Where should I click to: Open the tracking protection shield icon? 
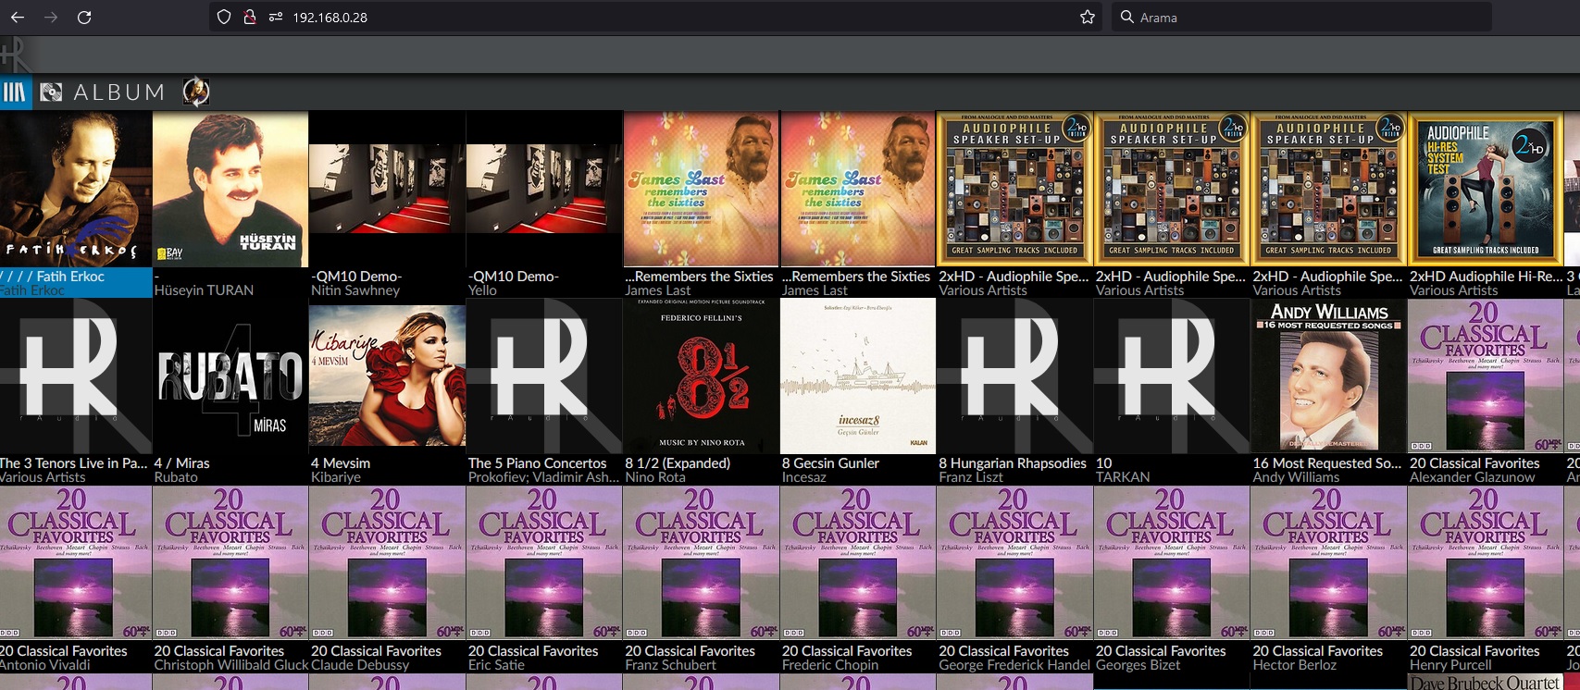click(223, 17)
